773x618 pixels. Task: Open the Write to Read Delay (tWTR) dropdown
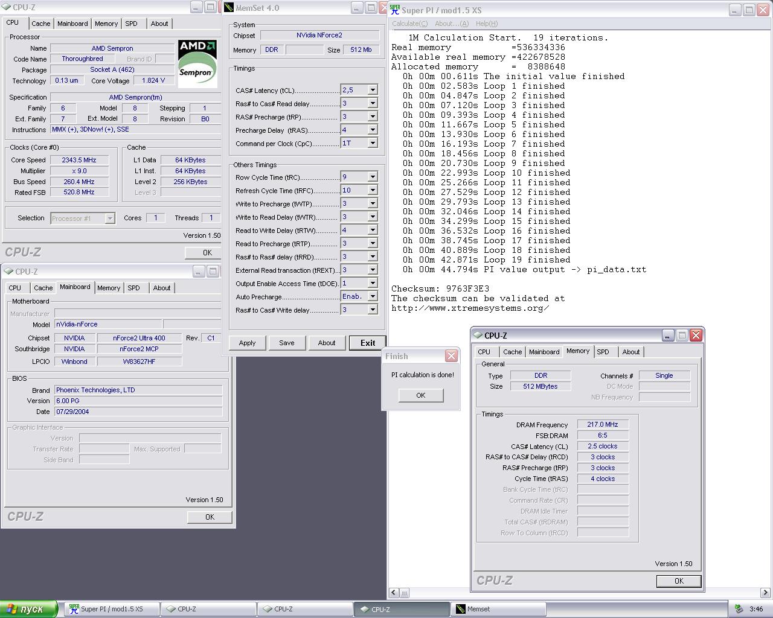[x=373, y=217]
